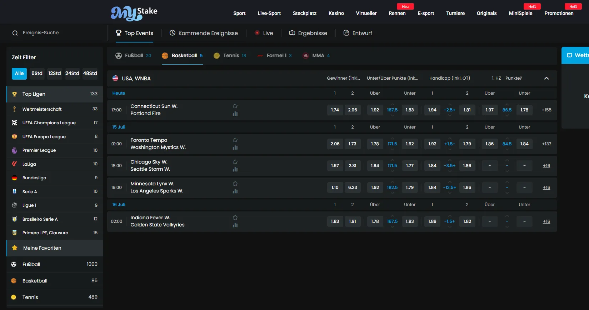Image resolution: width=589 pixels, height=310 pixels.
Task: Open statistics for Toronto Tempo vs Washington Mystics
Action: (235, 147)
